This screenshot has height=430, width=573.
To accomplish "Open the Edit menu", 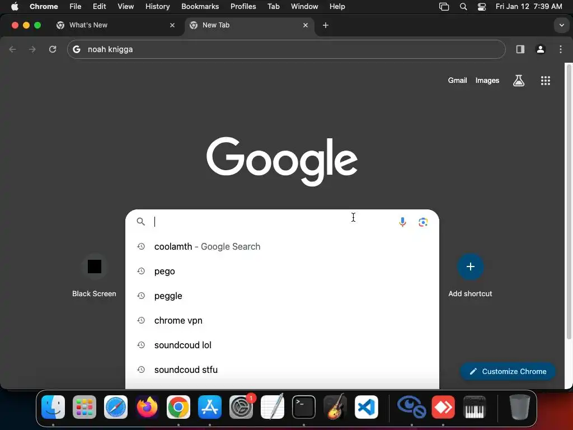I will click(x=100, y=6).
